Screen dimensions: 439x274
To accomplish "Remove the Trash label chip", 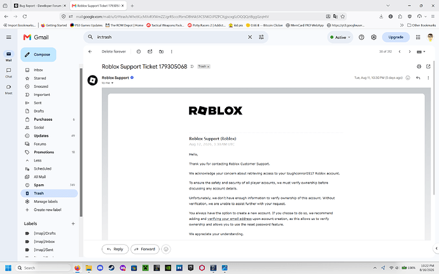I will click(208, 67).
